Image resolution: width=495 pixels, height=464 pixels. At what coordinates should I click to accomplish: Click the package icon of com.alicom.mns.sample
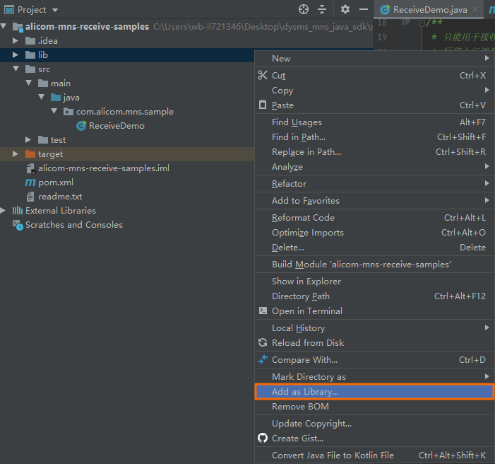point(68,111)
